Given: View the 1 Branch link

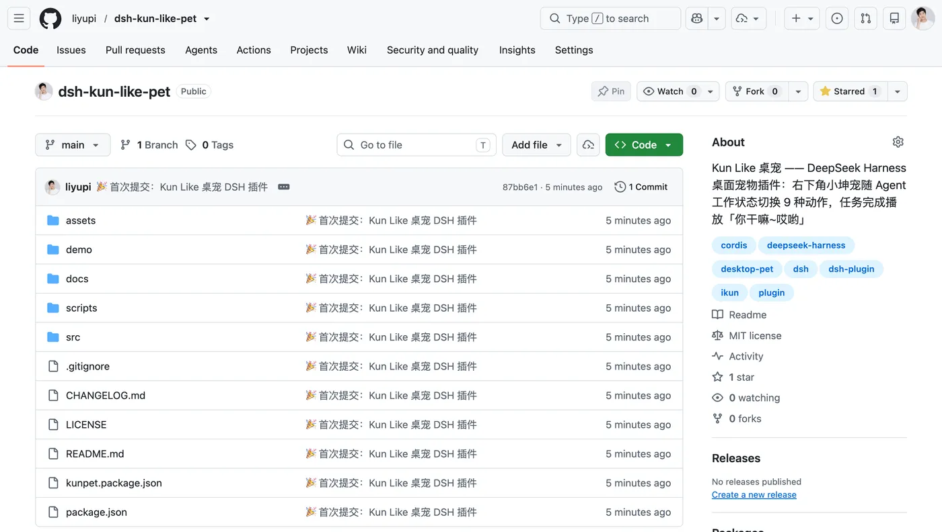Looking at the screenshot, I should coord(149,145).
